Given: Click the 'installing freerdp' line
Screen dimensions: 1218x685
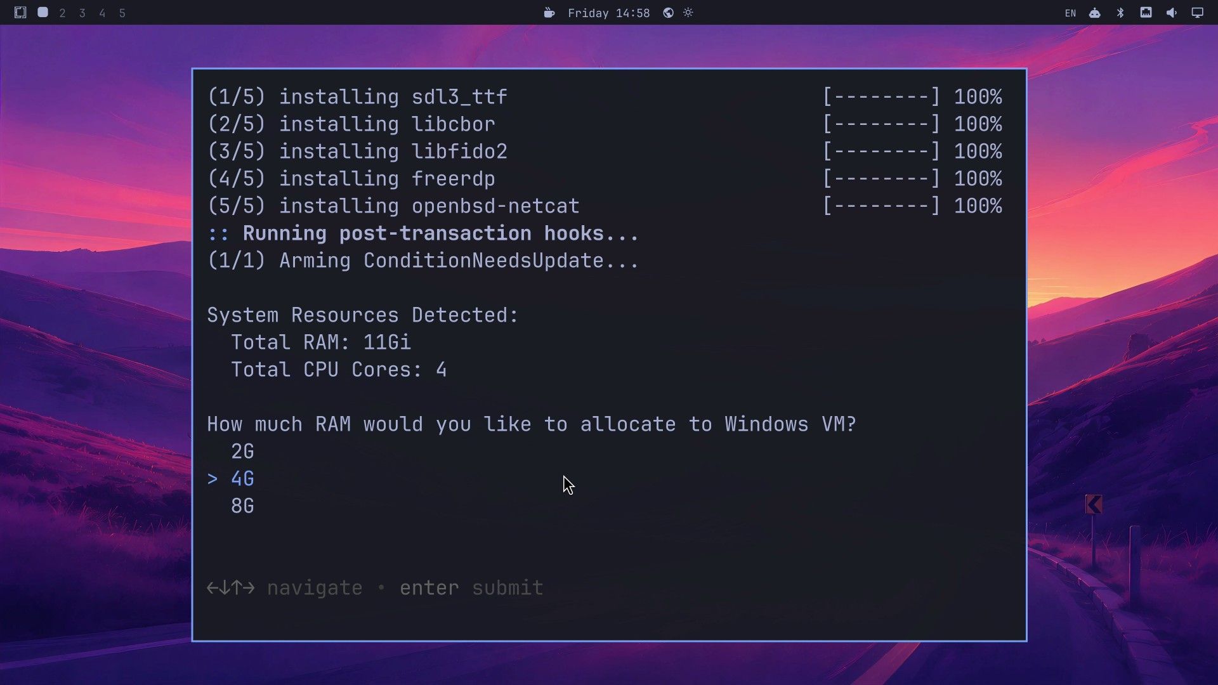Looking at the screenshot, I should pos(351,179).
